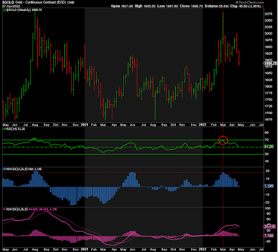Screen dimensions: 278x252
Task: Click the 1725 price axis label
Action: point(268,106)
